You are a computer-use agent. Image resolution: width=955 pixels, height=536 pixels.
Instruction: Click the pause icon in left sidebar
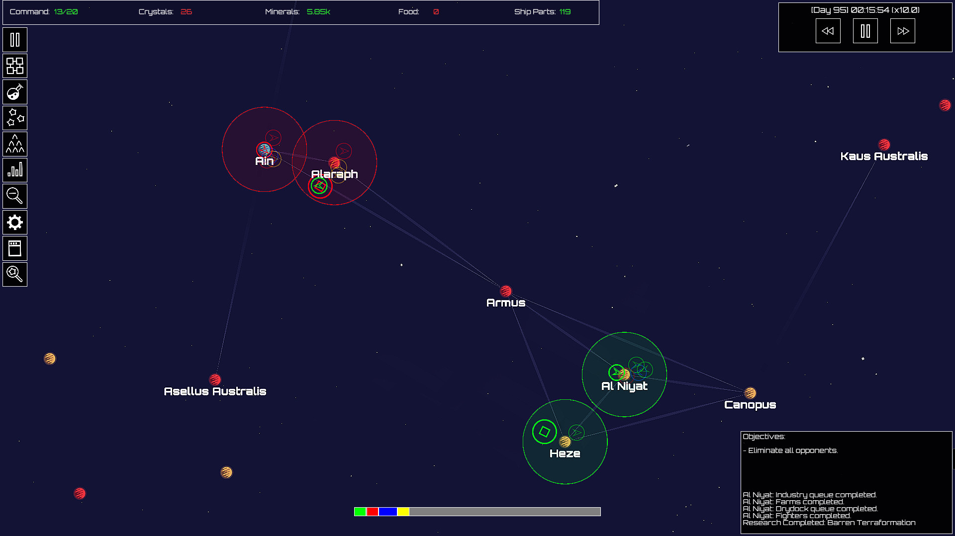point(15,40)
